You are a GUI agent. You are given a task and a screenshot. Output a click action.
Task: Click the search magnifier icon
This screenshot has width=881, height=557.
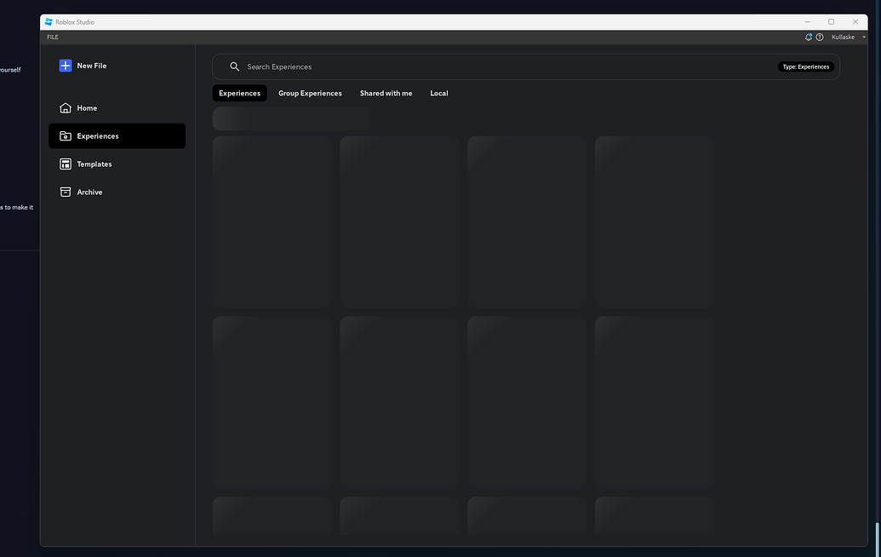(x=234, y=66)
